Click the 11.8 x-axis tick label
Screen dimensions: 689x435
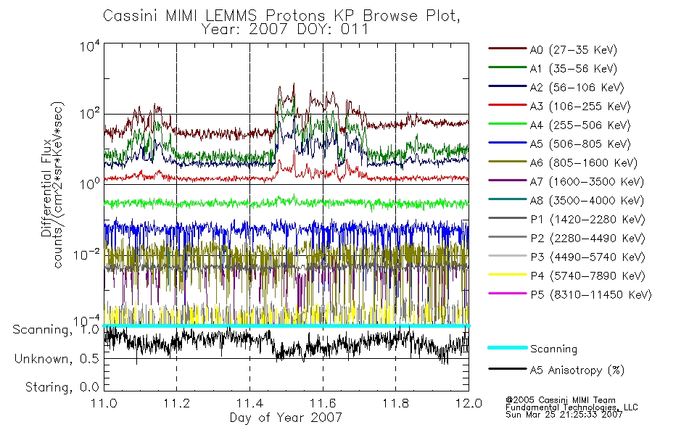point(395,403)
